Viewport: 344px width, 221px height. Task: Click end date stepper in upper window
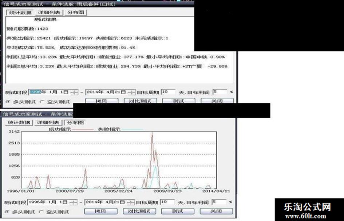pyautogui.click(x=131, y=92)
